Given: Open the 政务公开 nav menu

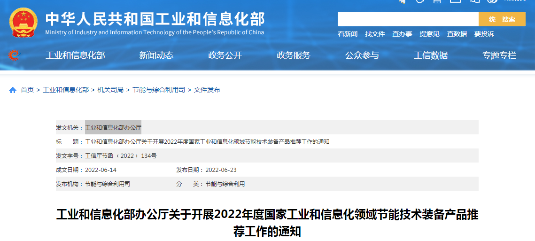Looking at the screenshot, I should click(225, 55).
